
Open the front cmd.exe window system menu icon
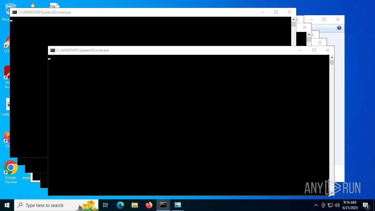point(53,50)
